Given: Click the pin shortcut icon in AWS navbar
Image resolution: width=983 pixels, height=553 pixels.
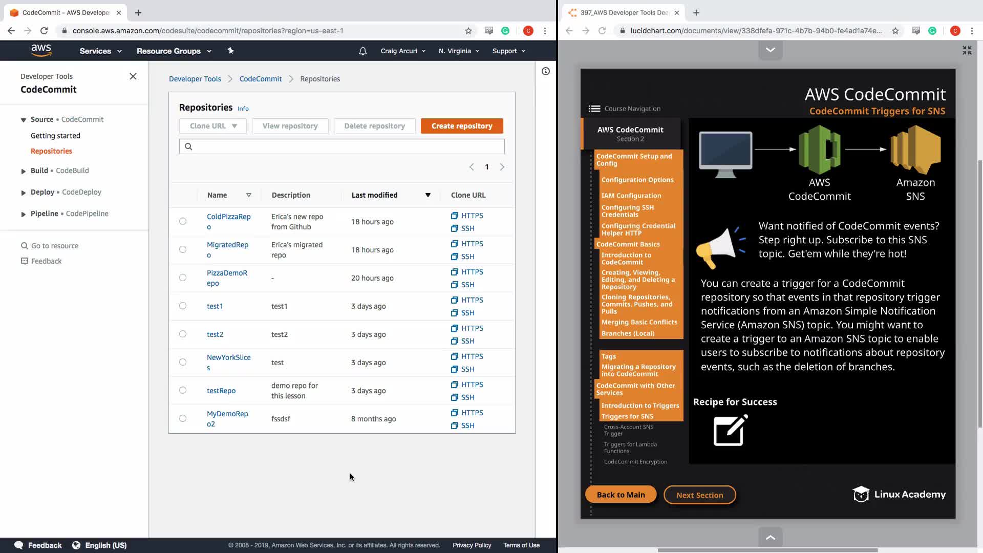Looking at the screenshot, I should coord(230,51).
